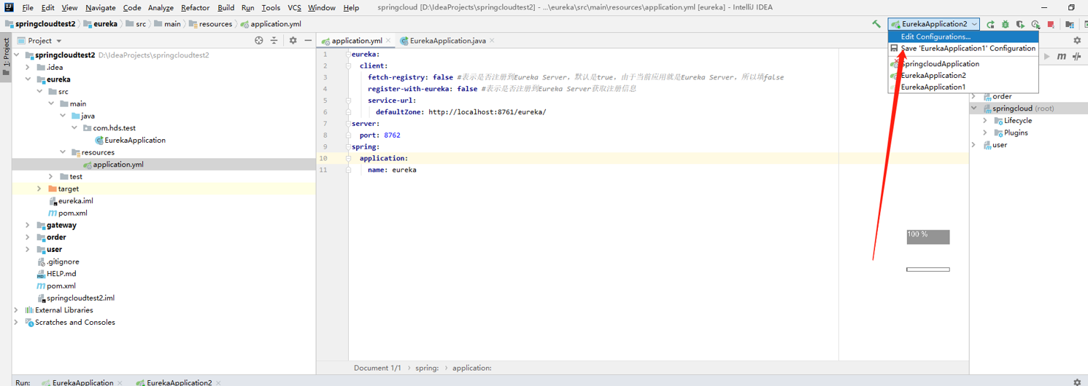Click springcloudtest2 in navigation breadcrumb
The image size is (1088, 386).
[x=42, y=24]
